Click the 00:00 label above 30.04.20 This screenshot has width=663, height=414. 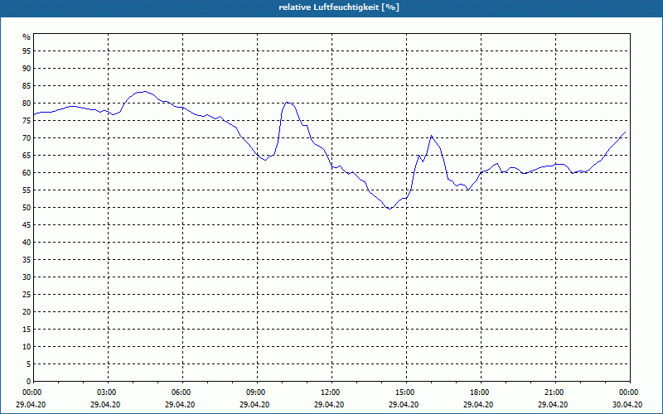point(628,392)
